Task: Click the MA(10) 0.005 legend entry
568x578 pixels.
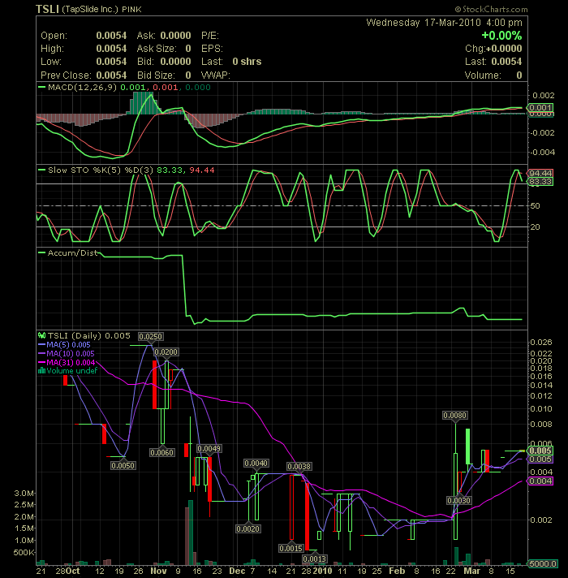Action: [x=71, y=353]
